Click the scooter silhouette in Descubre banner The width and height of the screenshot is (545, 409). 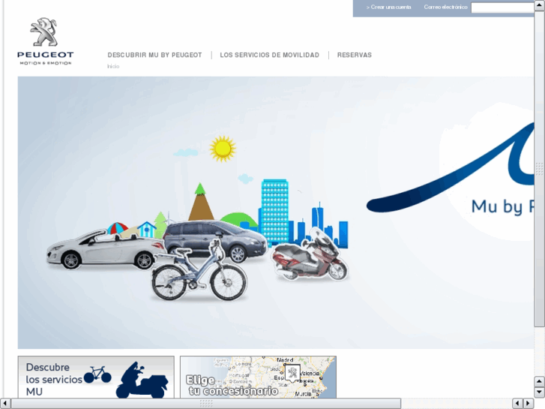point(142,380)
